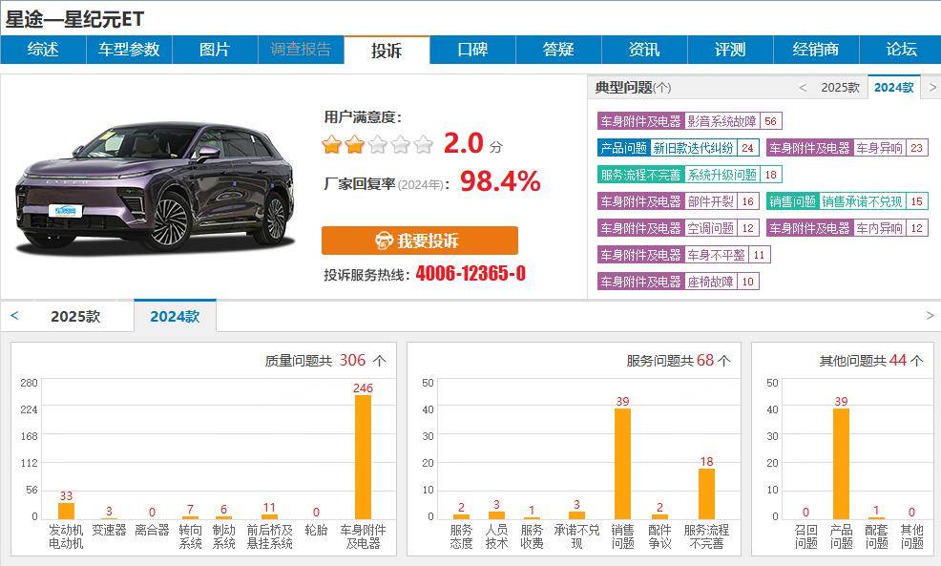Open the 资讯 tab
This screenshot has width=941, height=566.
(644, 50)
